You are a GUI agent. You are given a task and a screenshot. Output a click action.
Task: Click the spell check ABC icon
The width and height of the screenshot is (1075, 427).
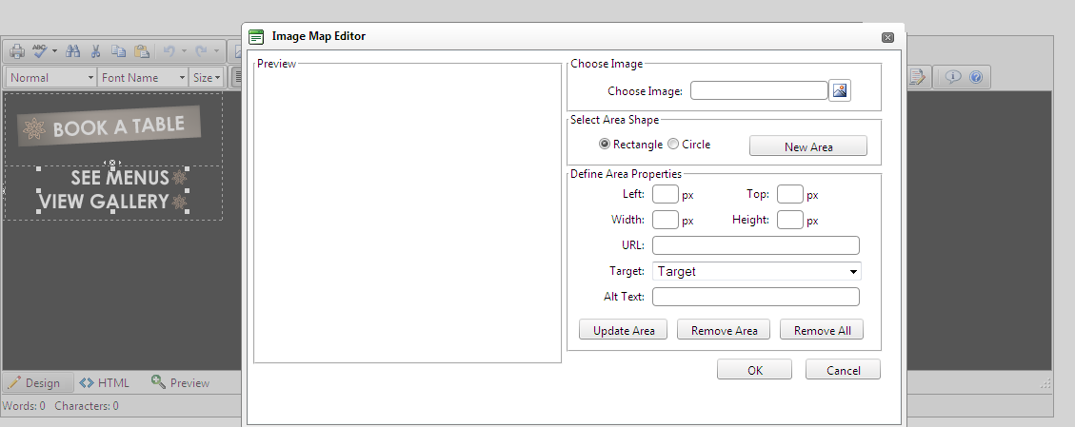click(41, 51)
